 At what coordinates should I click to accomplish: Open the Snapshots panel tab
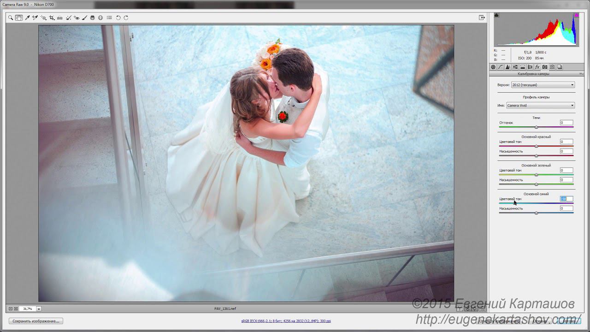[x=559, y=67]
